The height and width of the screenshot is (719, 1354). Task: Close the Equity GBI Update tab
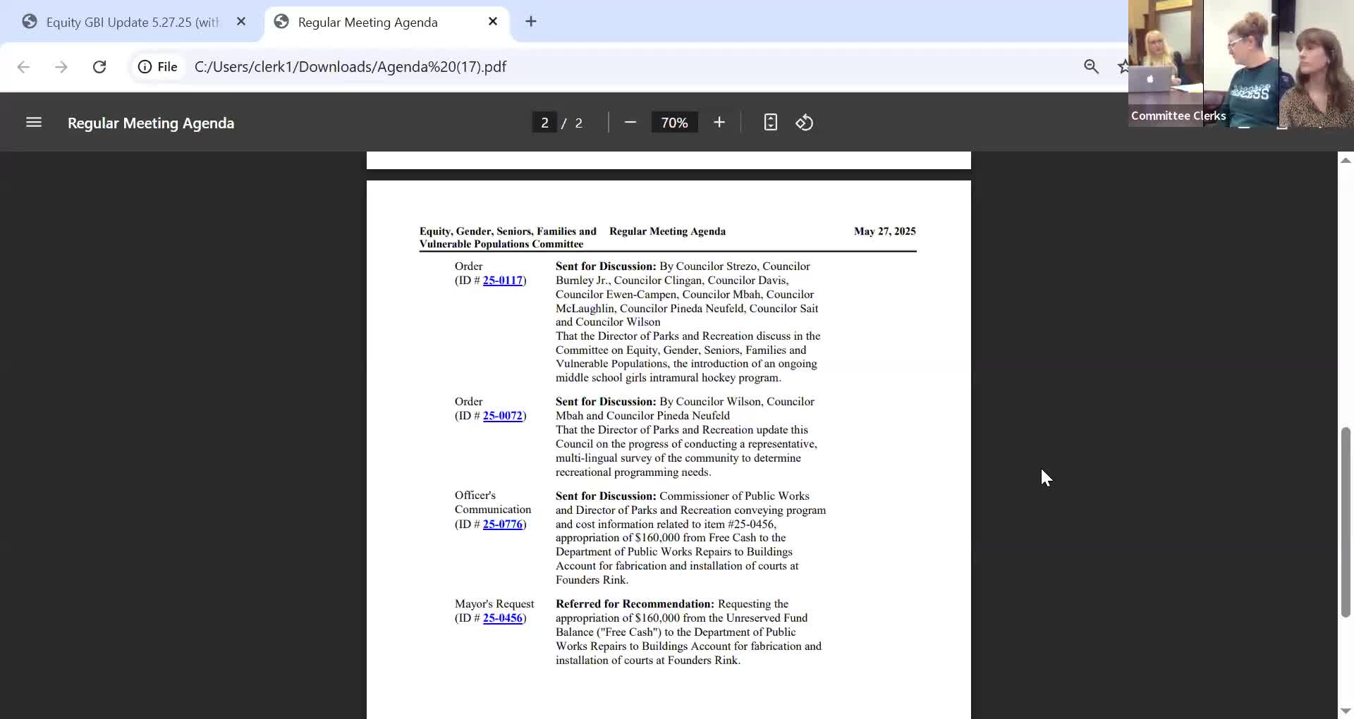(x=241, y=22)
